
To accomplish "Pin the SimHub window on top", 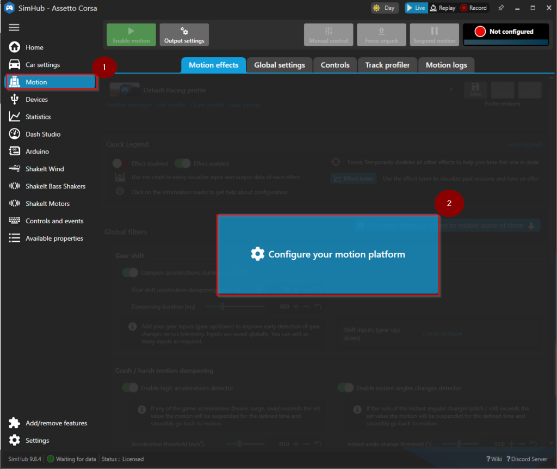I will tap(501, 8).
